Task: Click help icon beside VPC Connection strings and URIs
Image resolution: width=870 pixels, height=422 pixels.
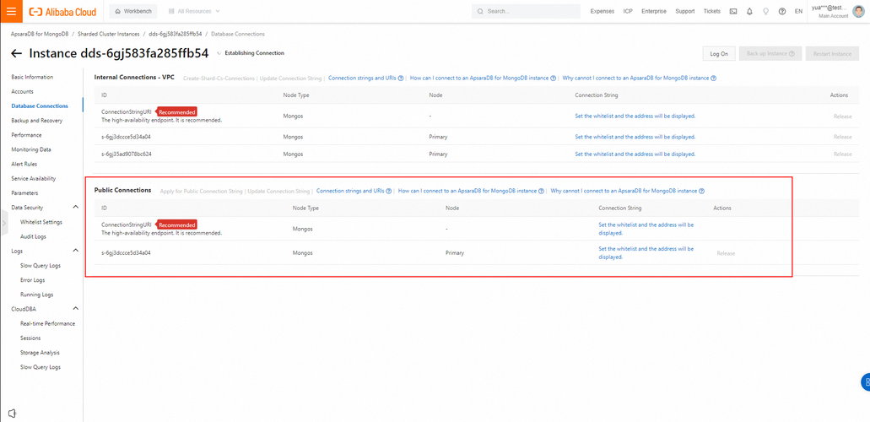Action: [401, 78]
